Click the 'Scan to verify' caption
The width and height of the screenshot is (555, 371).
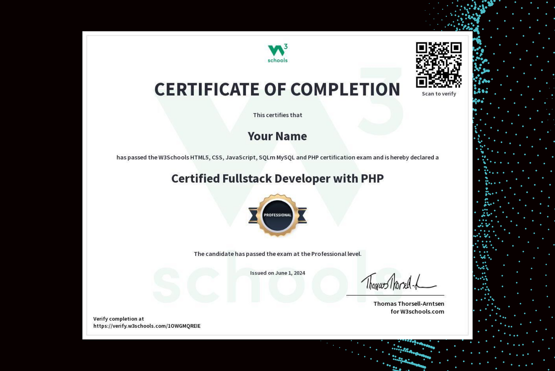coord(438,93)
